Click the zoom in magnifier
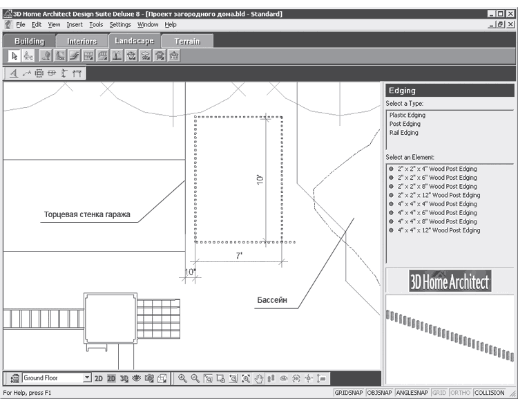Screen dimensions: 518x399 182,378
